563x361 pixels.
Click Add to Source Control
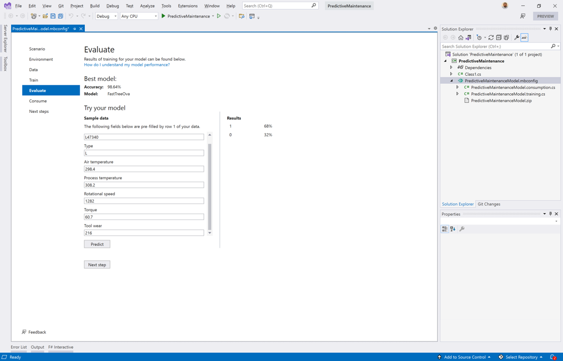464,357
